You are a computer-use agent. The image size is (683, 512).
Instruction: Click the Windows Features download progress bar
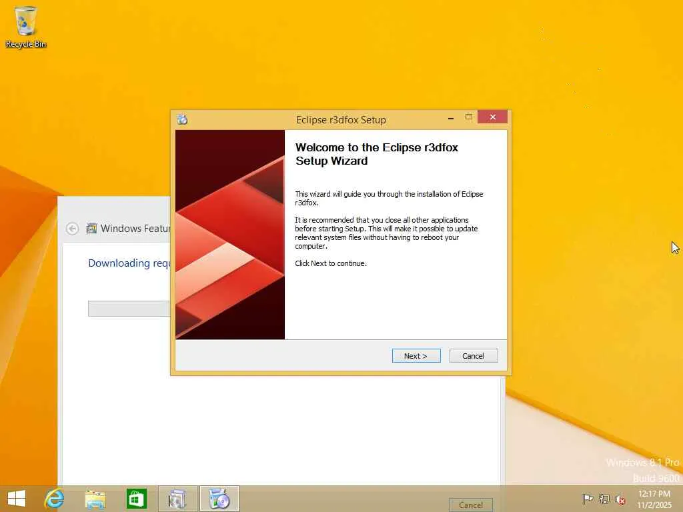[129, 309]
